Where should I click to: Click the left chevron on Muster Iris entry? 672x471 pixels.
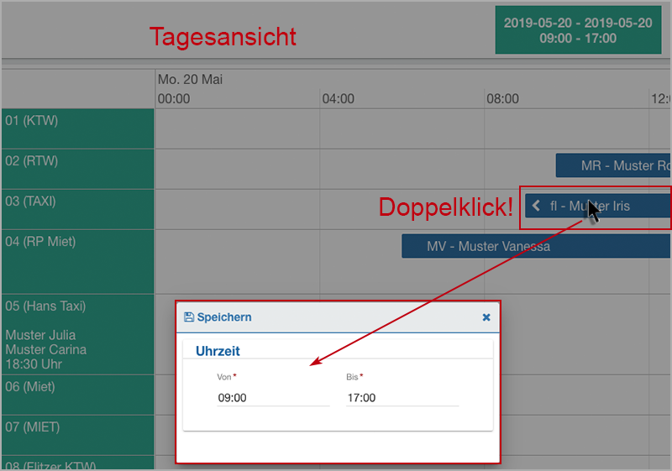point(536,206)
